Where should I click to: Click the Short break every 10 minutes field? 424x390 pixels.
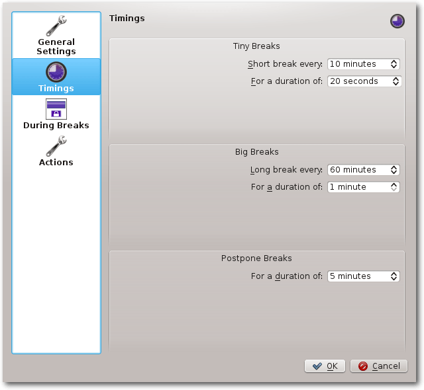[x=364, y=64]
